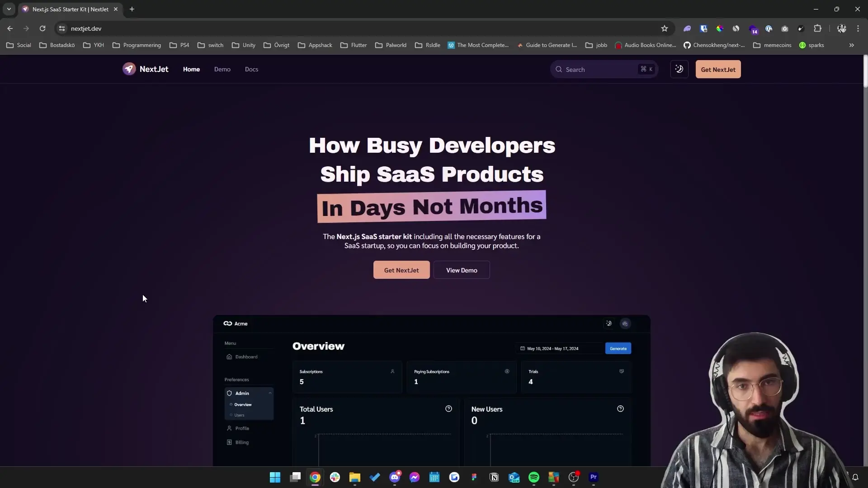The image size is (868, 488).
Task: Click the info icon on Total Users card
Action: tap(448, 408)
